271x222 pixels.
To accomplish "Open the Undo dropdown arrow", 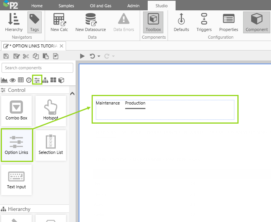I will [99, 56].
